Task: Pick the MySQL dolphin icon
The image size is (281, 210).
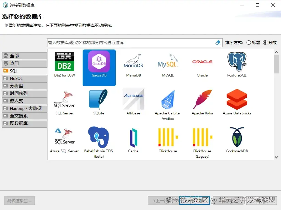Action: point(168,61)
